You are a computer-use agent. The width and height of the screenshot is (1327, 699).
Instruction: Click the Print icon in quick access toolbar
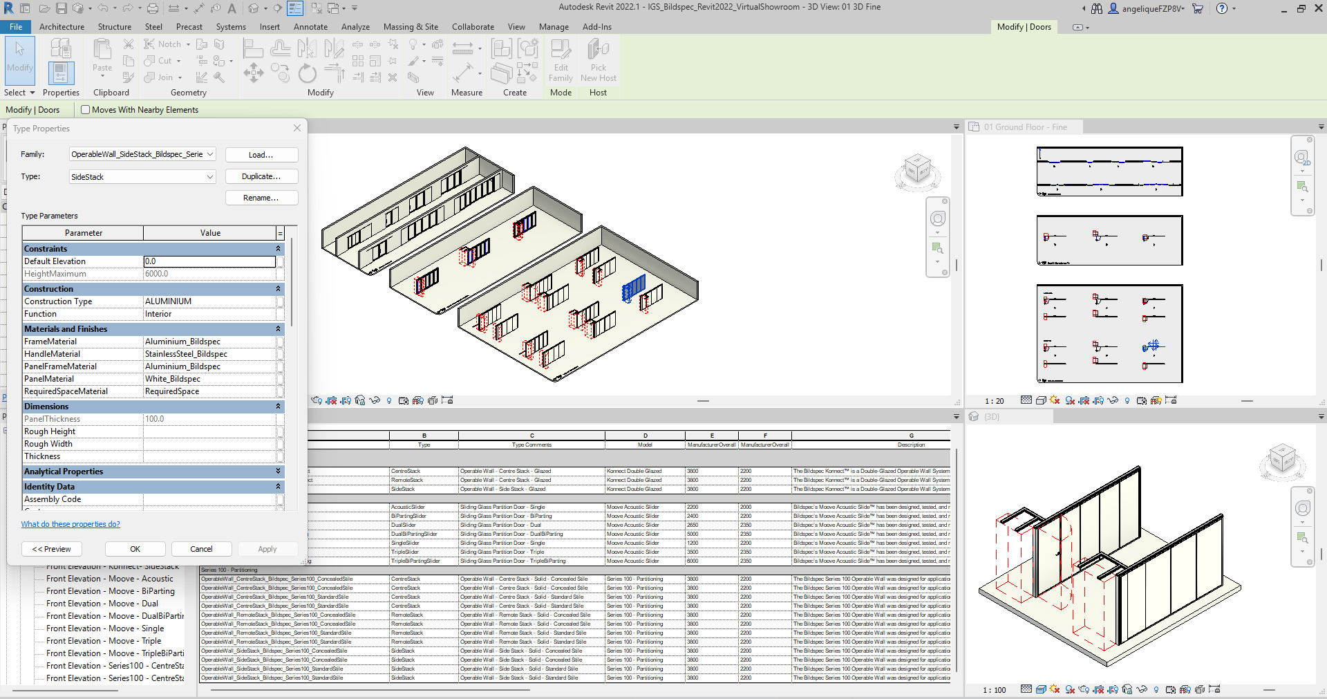[153, 8]
